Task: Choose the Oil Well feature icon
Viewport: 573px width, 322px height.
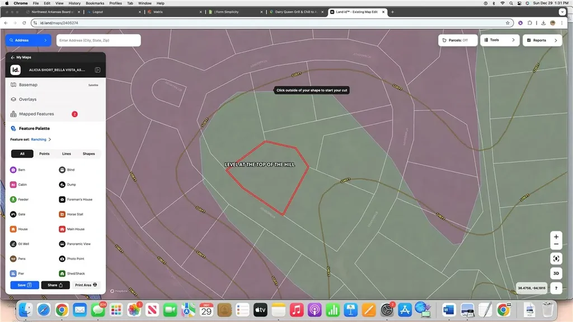Action: [13, 244]
